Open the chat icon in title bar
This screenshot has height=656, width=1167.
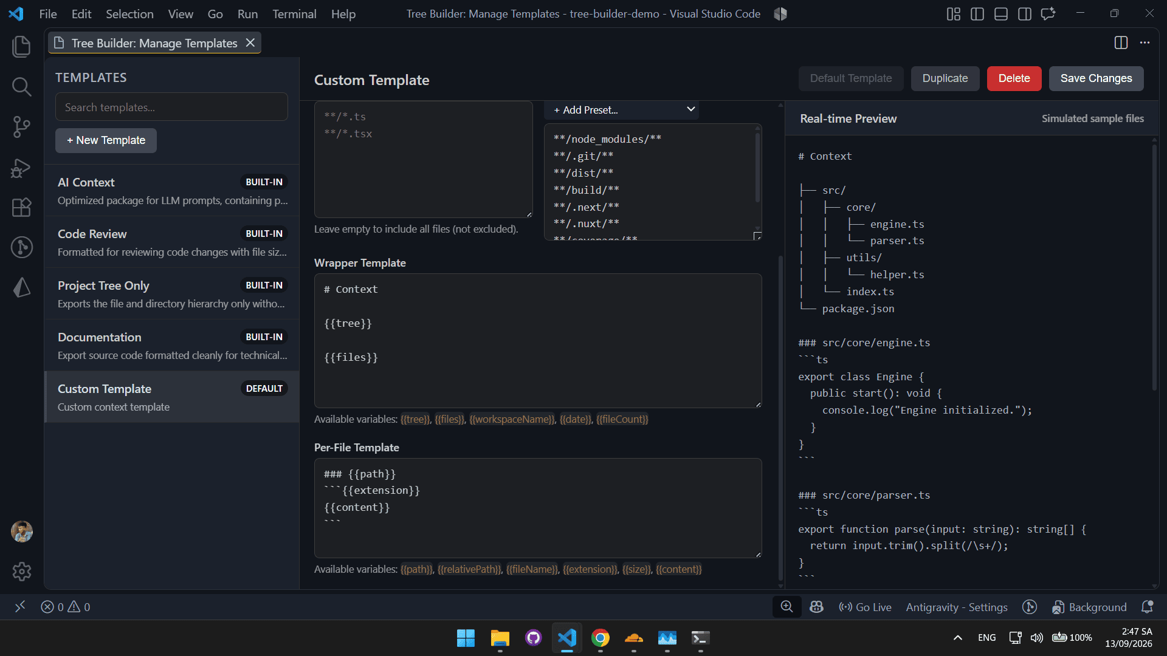1048,14
